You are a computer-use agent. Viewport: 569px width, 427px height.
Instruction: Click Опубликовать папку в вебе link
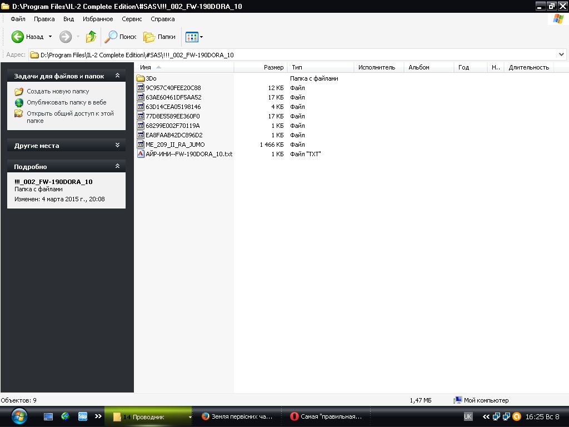pyautogui.click(x=67, y=102)
